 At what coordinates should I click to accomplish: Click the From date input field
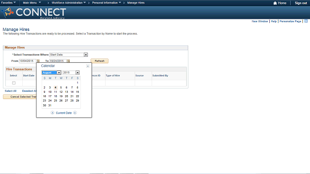coord(28,61)
